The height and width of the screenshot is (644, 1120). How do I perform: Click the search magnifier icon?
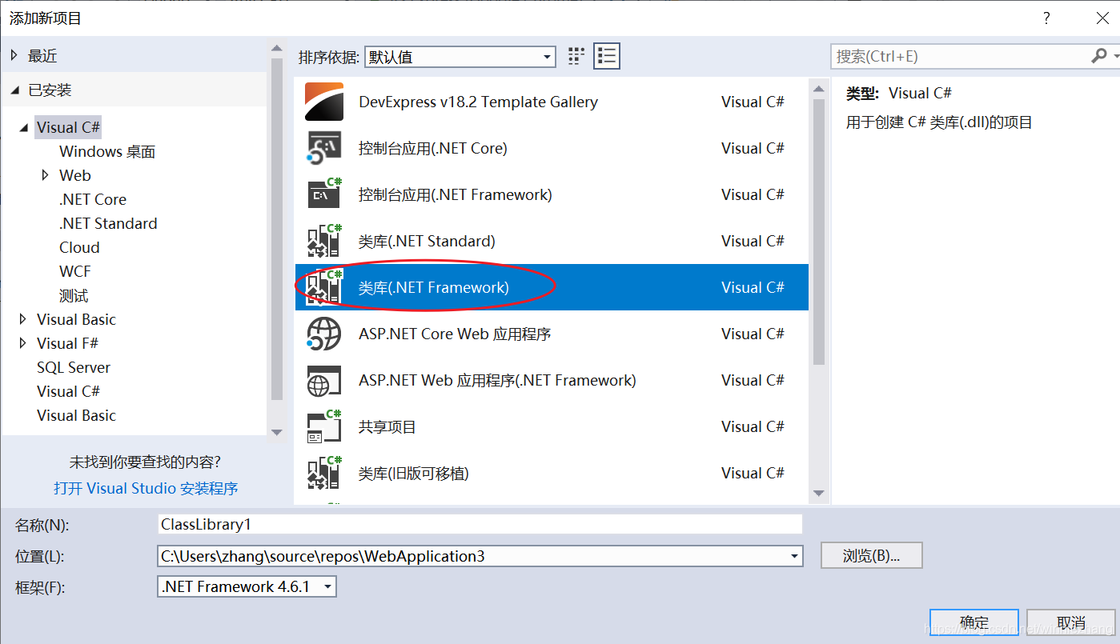click(x=1099, y=56)
